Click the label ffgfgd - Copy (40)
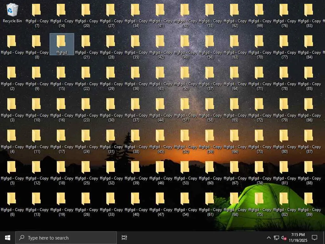The height and width of the screenshot is (244, 325). tap(136, 212)
